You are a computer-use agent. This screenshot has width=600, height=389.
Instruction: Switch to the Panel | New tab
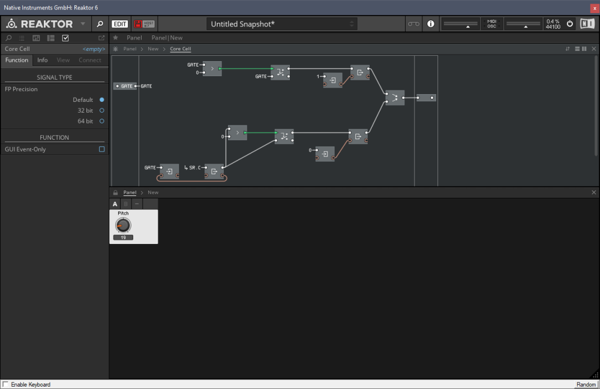(x=167, y=37)
